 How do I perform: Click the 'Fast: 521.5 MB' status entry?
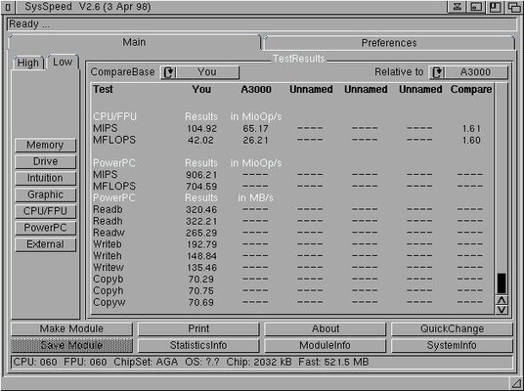[x=333, y=362]
